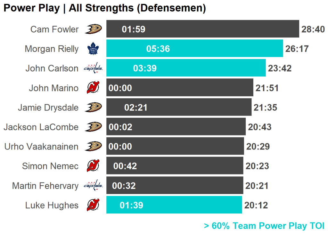Click the Luke Hughes player name
Screen dimensions: 328x234
[x=52, y=205]
